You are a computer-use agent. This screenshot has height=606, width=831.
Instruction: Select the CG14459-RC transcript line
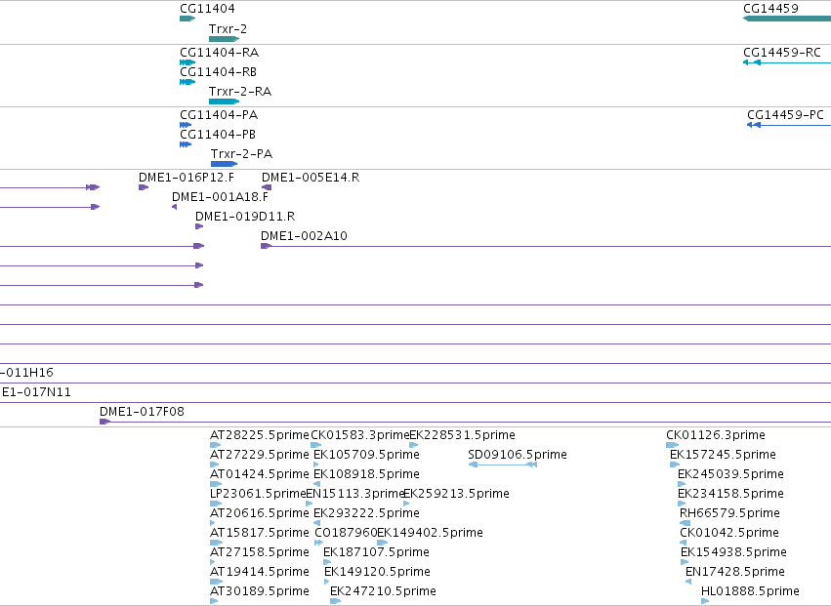tap(787, 62)
